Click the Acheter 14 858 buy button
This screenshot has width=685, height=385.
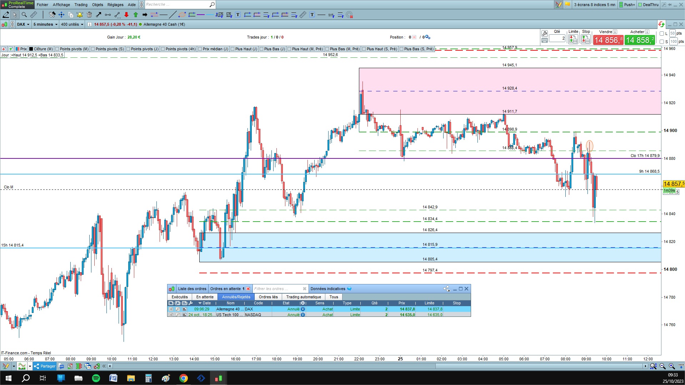point(640,40)
